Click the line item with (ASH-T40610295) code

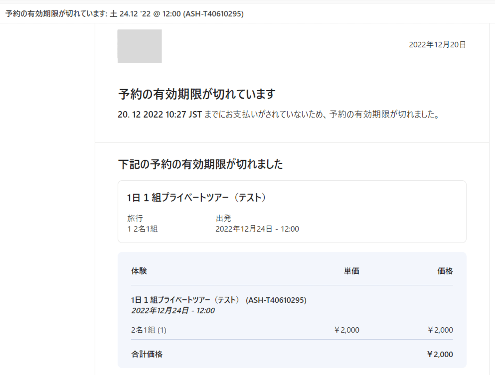[219, 300]
